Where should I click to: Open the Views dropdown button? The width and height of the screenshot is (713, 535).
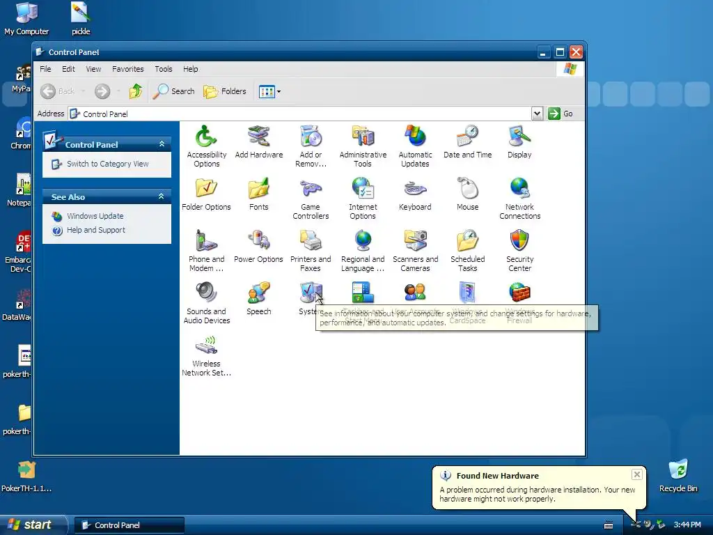pyautogui.click(x=269, y=91)
